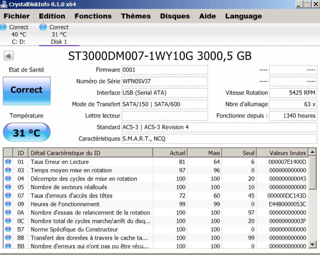
Task: Open the Aide menu
Action: pyautogui.click(x=208, y=16)
